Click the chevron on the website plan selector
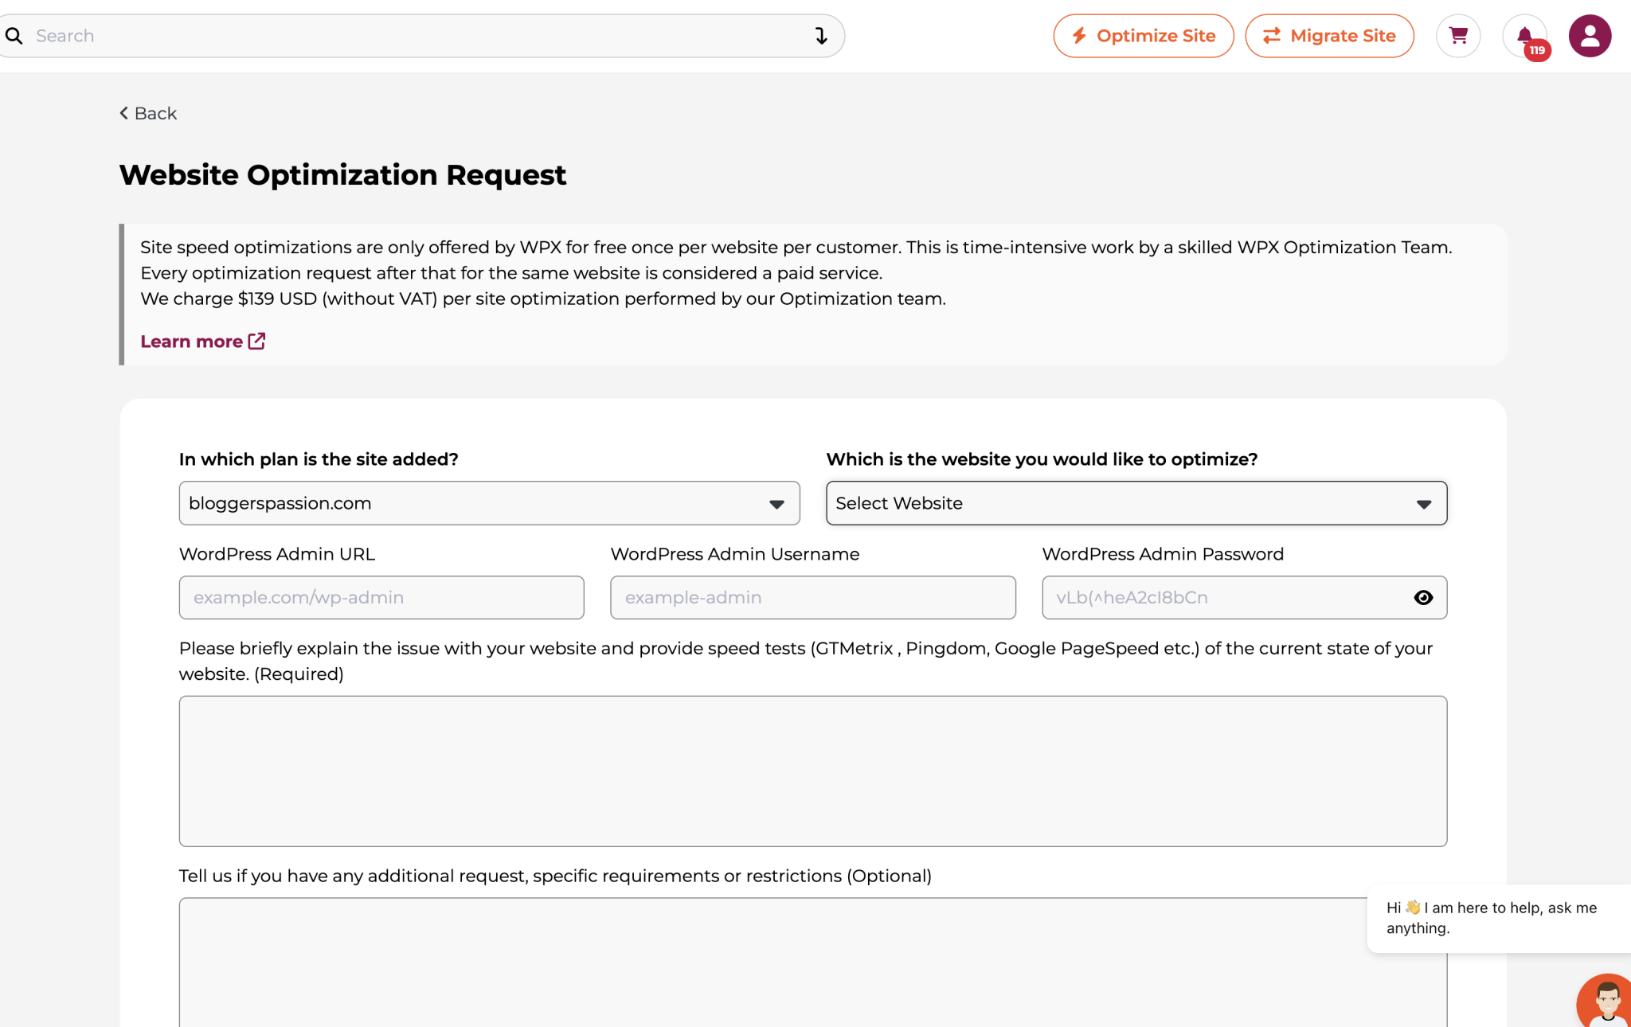 coord(776,503)
